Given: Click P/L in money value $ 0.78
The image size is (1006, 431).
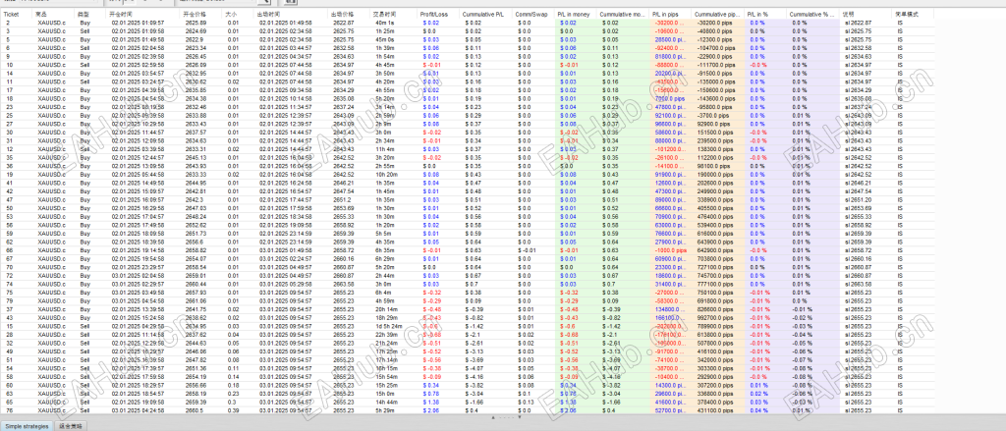Looking at the screenshot, I should pos(568,393).
